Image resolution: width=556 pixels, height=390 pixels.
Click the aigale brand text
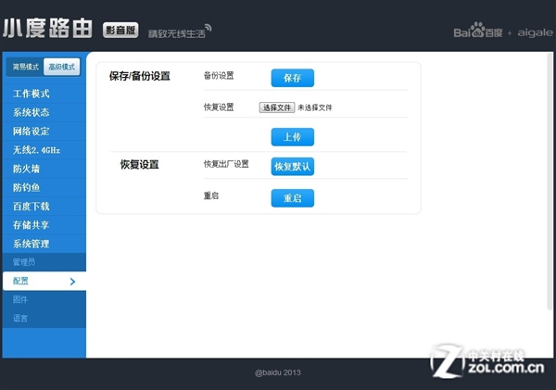[x=535, y=32]
